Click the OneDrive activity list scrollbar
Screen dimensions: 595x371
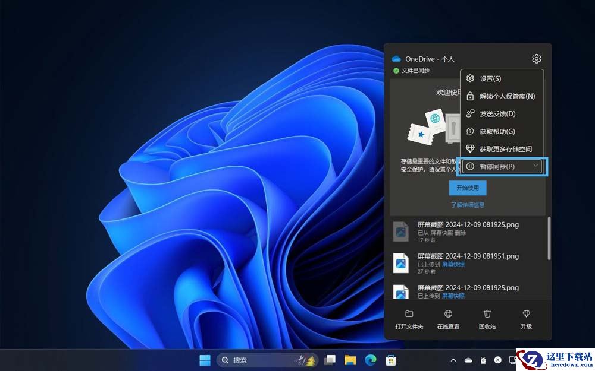[x=549, y=239]
